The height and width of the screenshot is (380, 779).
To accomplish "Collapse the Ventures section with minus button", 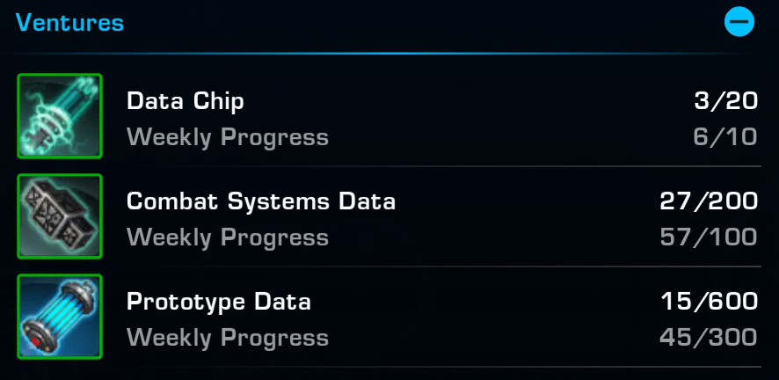I will tap(739, 22).
